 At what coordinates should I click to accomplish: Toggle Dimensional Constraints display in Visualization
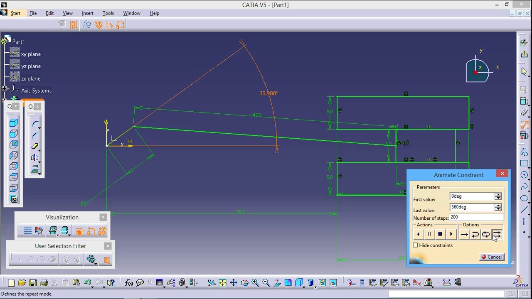click(x=91, y=231)
